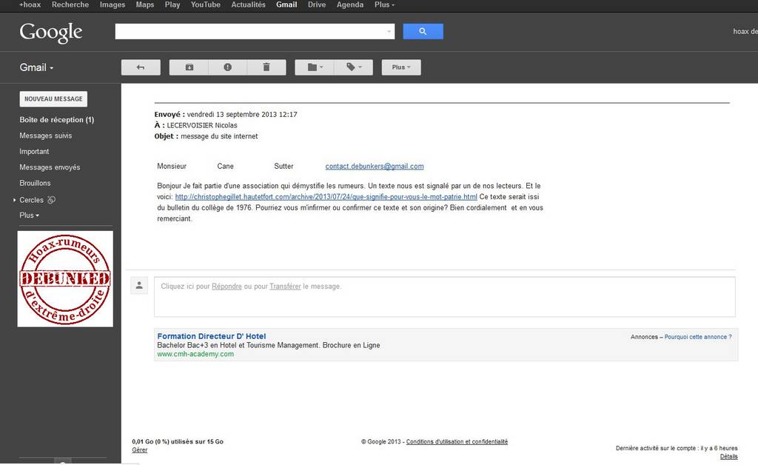Click inside the reply message box
758x465 pixels.
pos(445,297)
